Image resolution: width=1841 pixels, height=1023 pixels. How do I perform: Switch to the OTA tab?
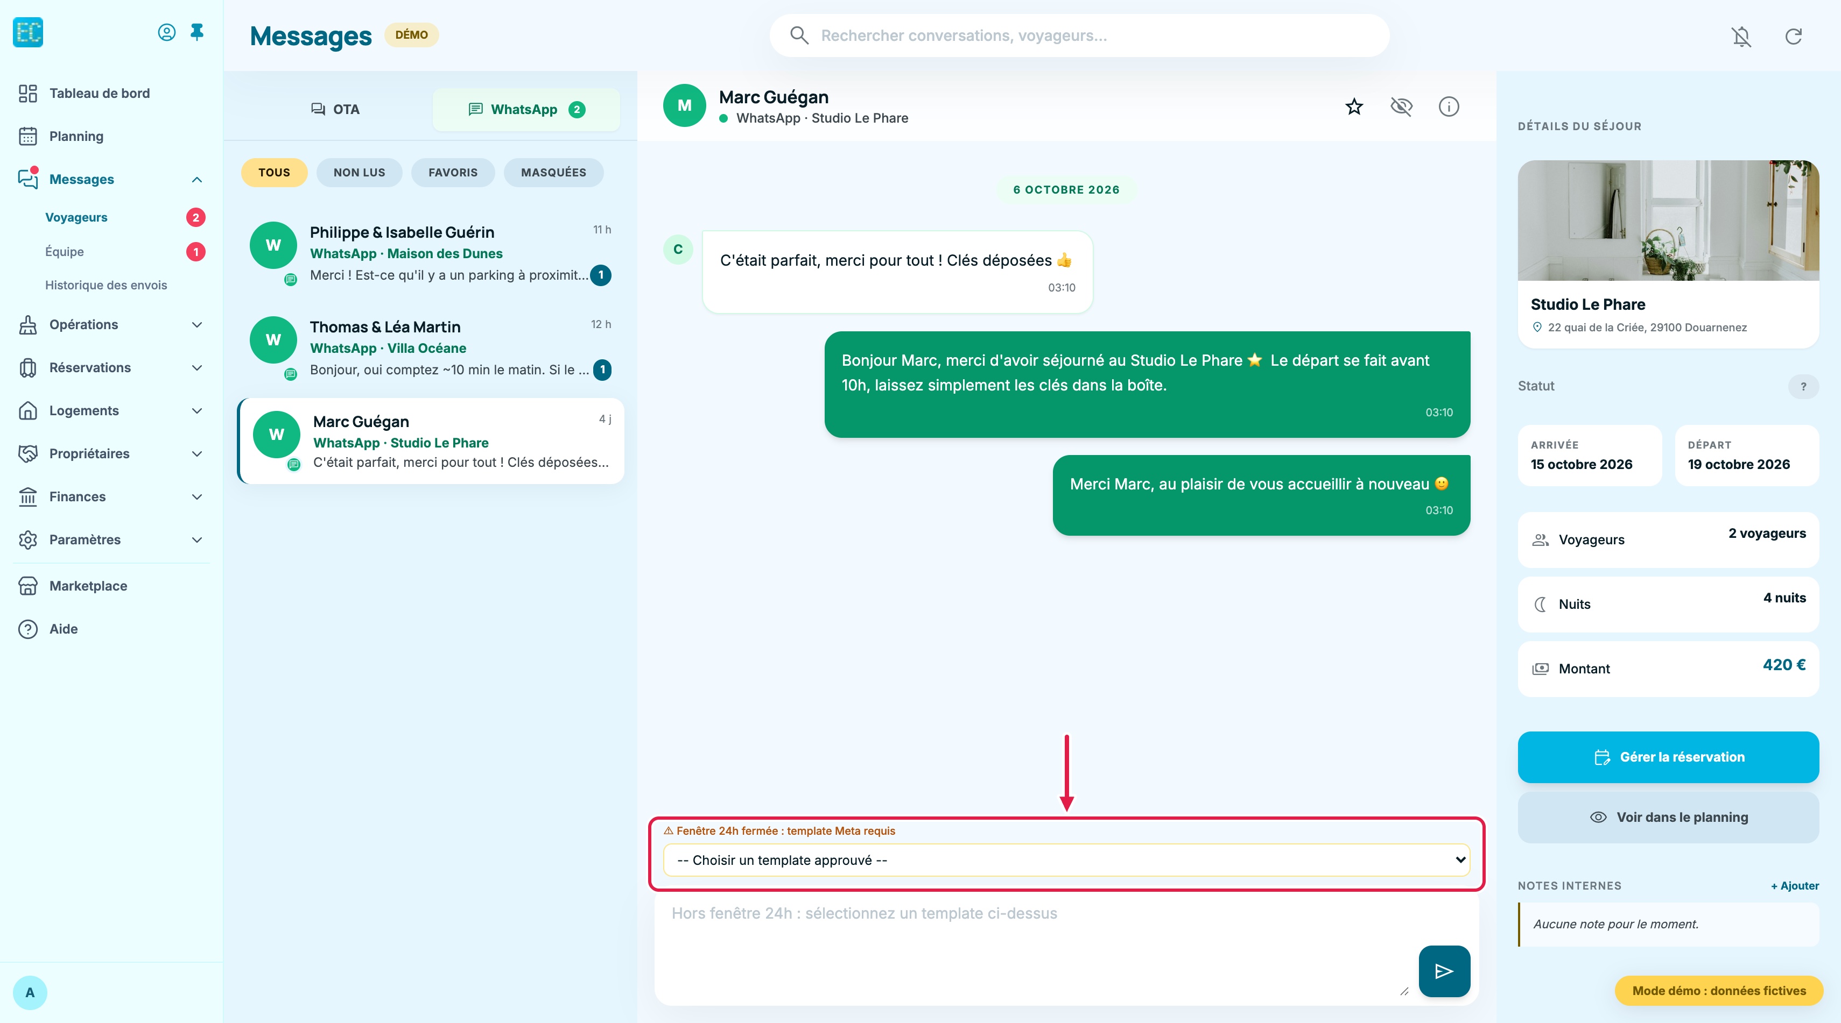335,109
